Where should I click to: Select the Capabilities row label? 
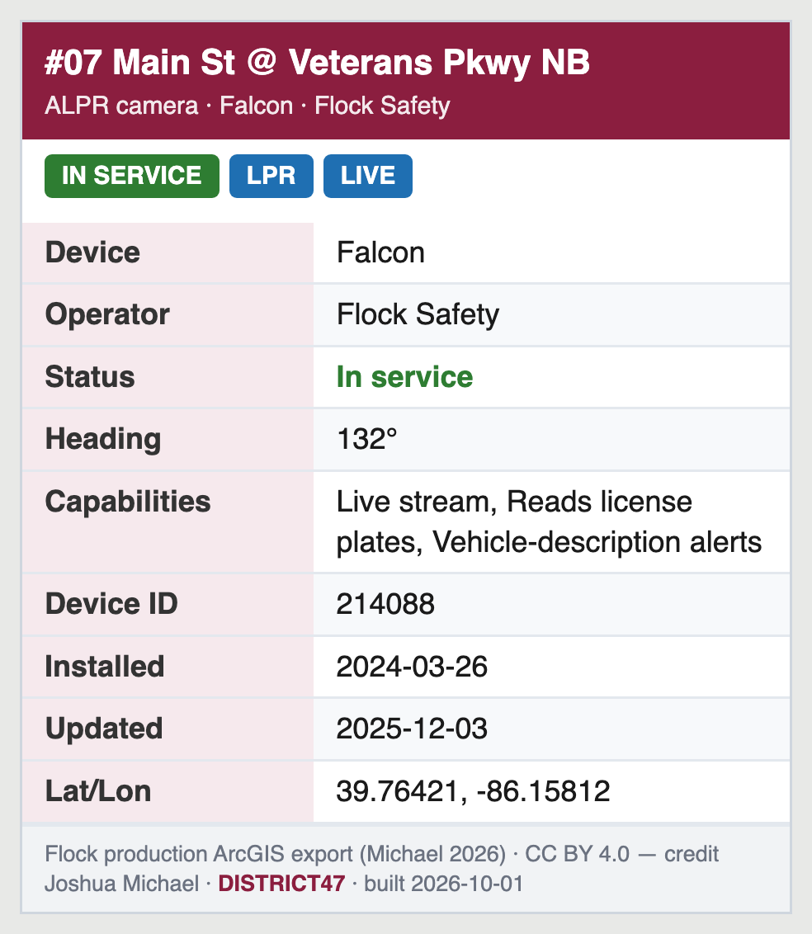[168, 521]
